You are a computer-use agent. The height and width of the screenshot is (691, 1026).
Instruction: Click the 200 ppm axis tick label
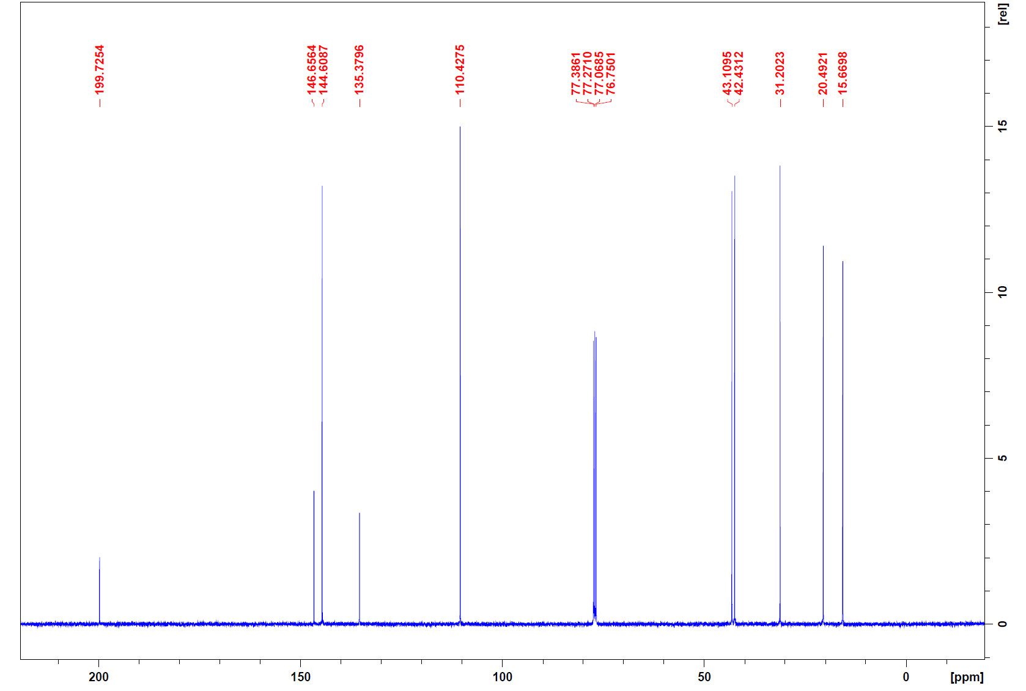point(98,677)
